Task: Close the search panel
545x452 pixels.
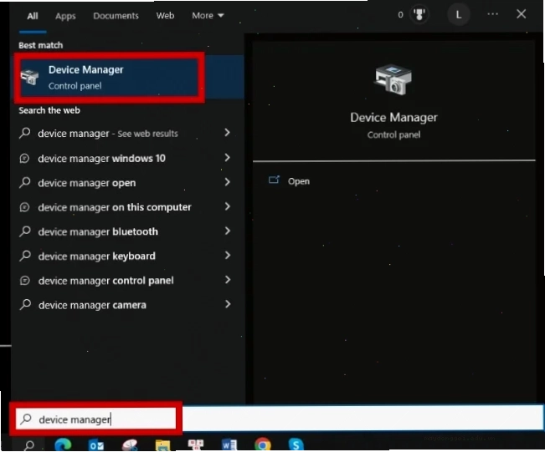Action: tap(521, 14)
